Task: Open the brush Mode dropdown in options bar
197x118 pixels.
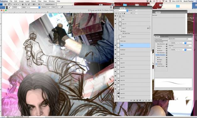Action: click(33, 7)
